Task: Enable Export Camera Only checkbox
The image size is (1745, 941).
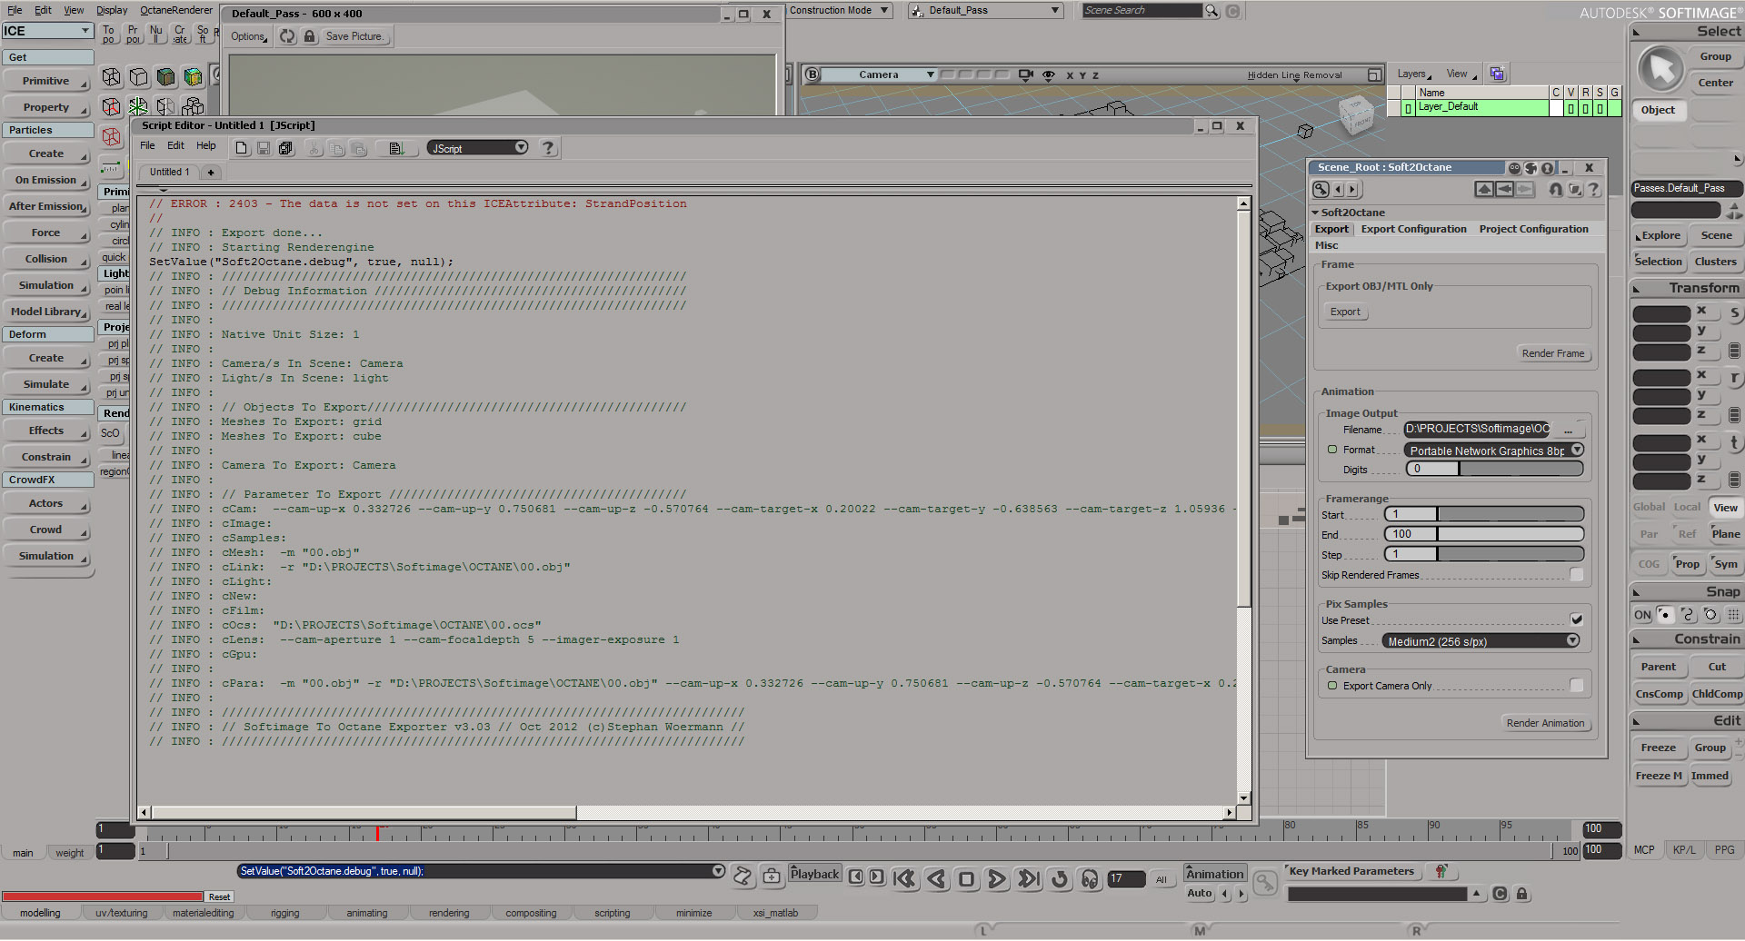Action: coord(1577,686)
